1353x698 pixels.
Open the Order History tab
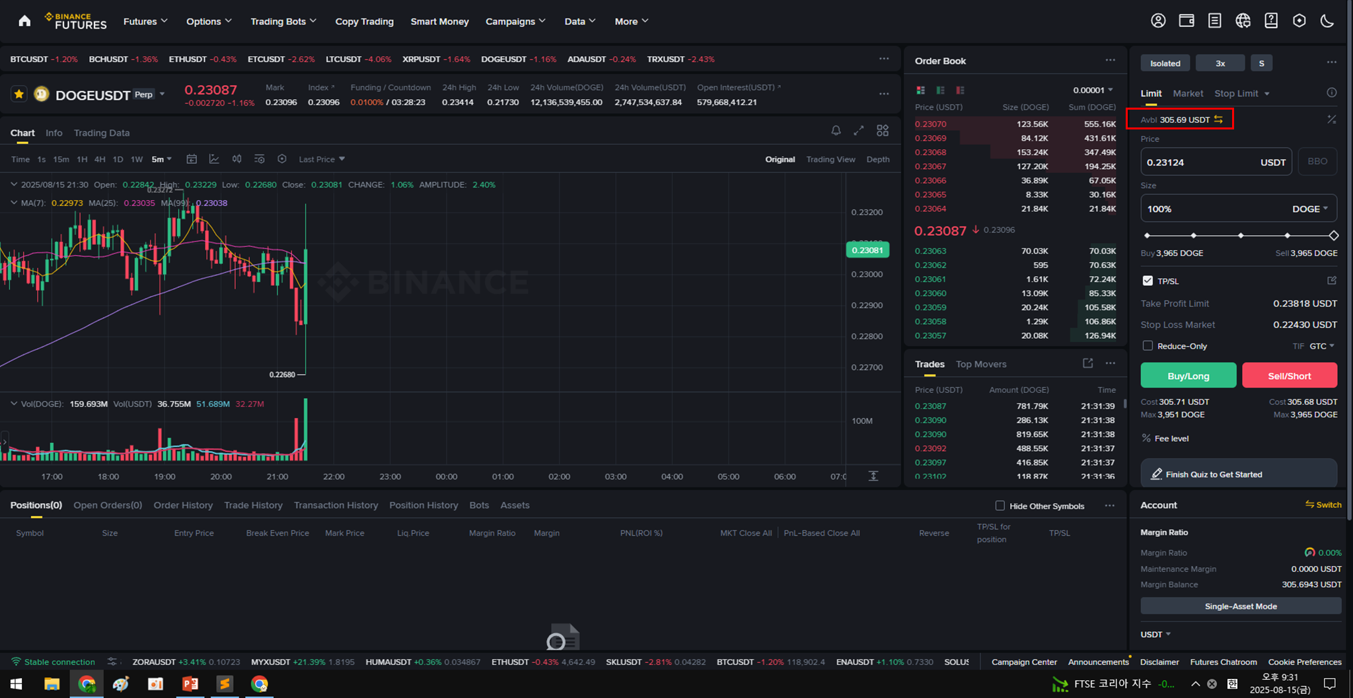183,505
